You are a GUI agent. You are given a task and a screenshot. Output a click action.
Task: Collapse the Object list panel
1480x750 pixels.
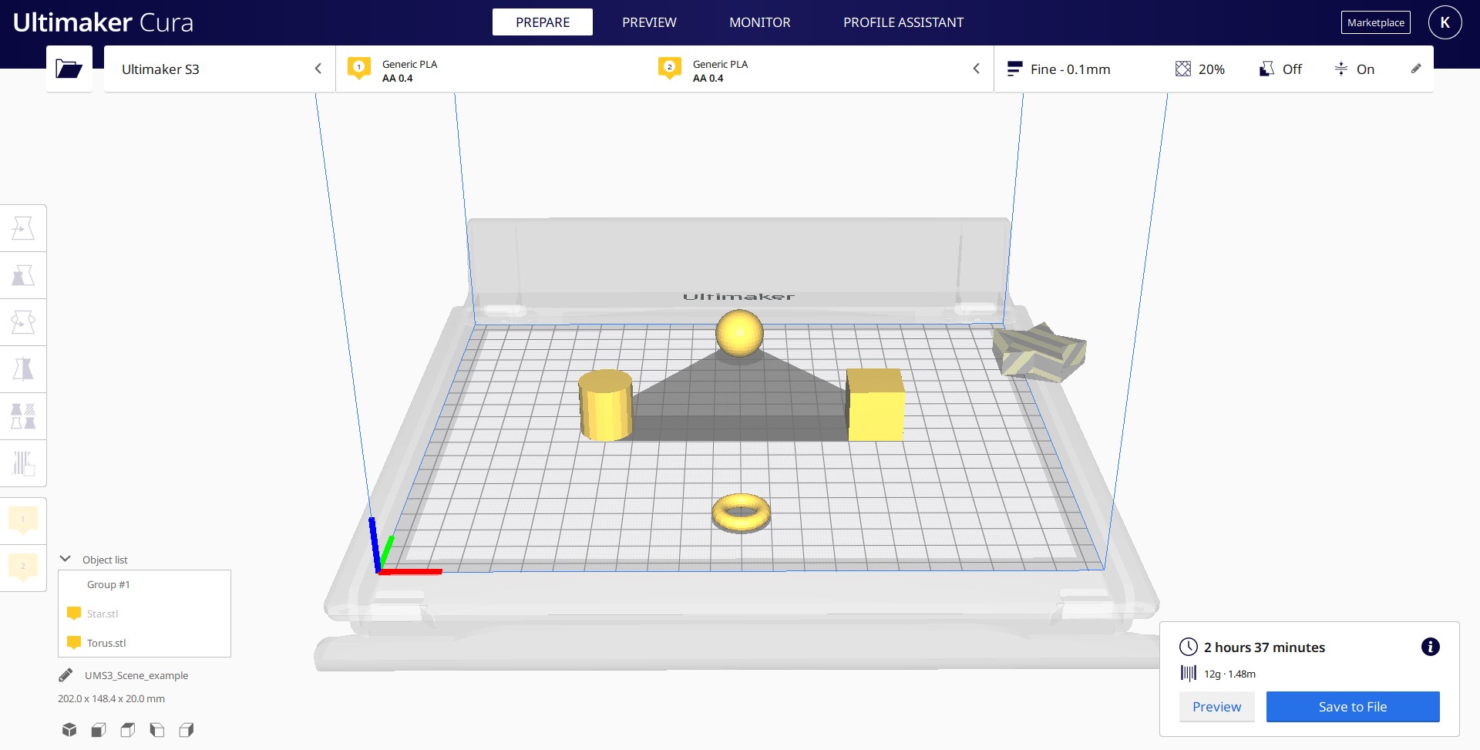66,559
